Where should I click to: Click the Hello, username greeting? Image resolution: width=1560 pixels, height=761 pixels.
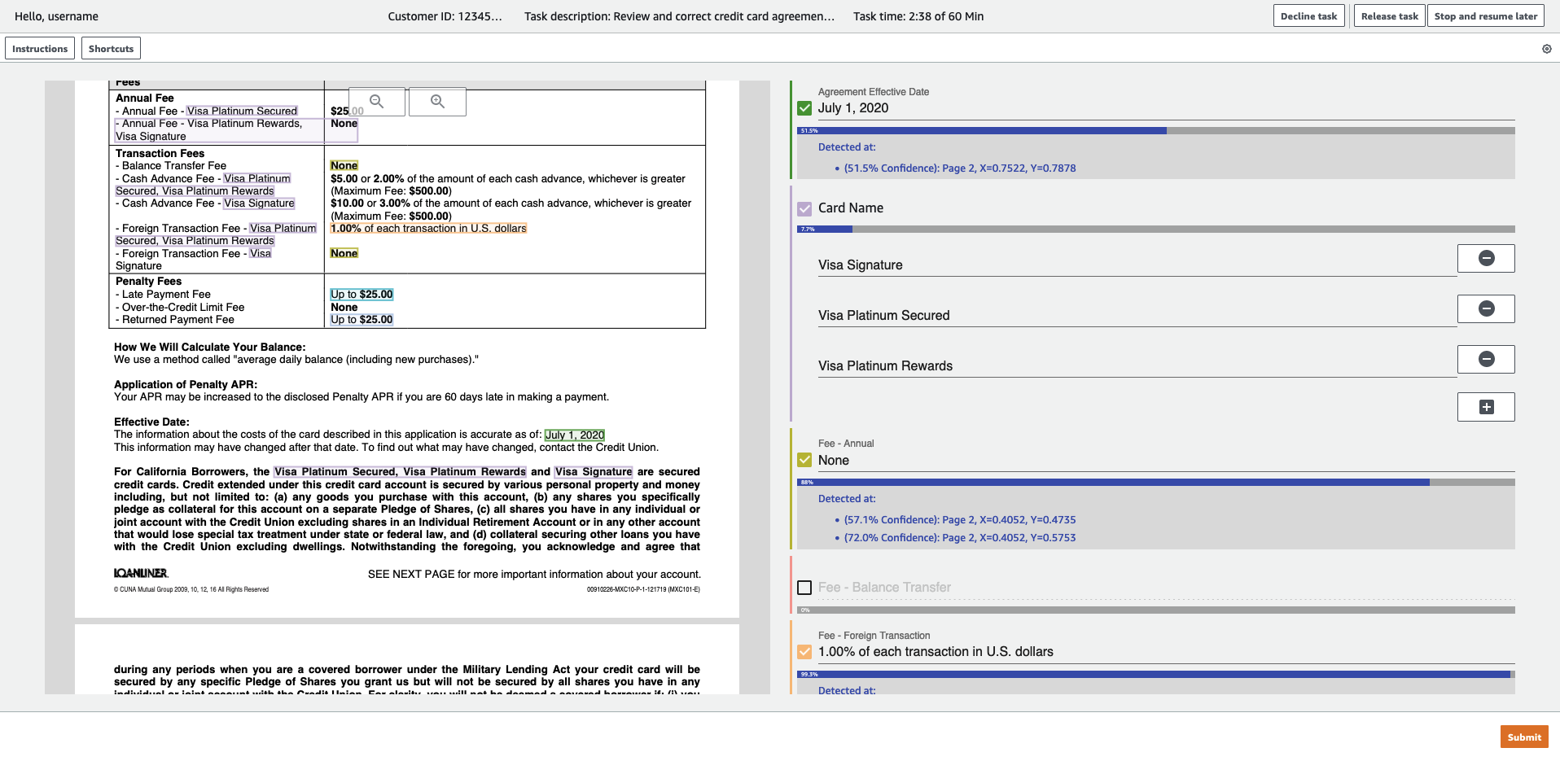pyautogui.click(x=56, y=16)
